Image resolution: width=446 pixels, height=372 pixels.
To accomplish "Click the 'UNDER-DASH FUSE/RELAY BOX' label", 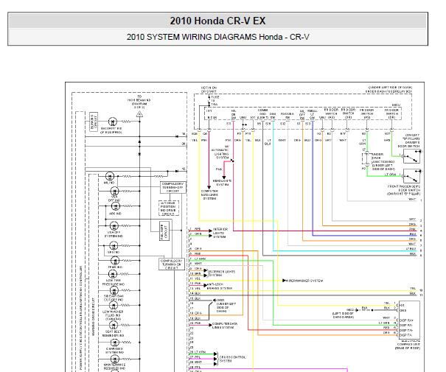I will 388,91.
